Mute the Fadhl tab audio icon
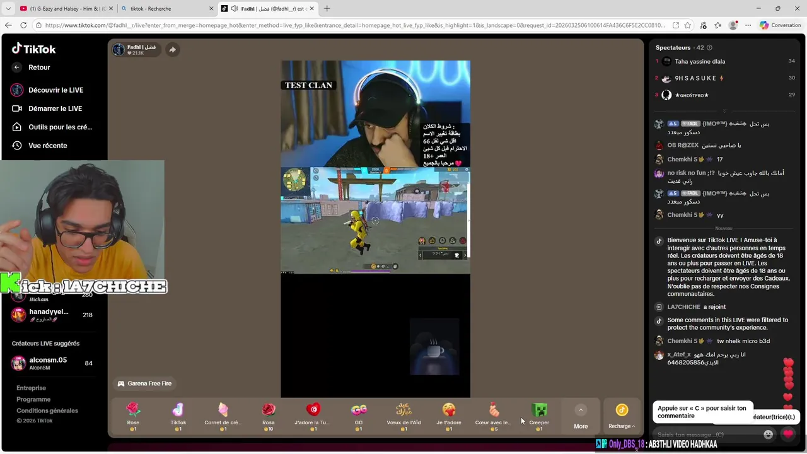 (235, 9)
